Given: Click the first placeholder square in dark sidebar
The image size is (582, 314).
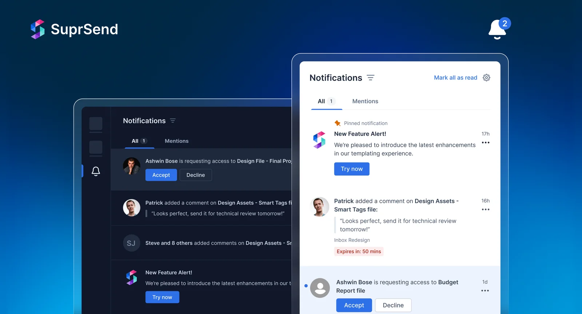Looking at the screenshot, I should coord(96,124).
